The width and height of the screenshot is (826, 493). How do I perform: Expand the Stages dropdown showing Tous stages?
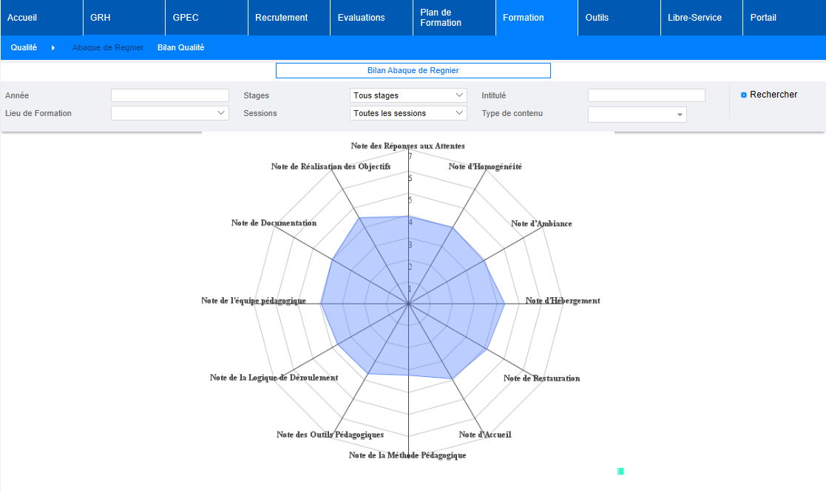[407, 95]
